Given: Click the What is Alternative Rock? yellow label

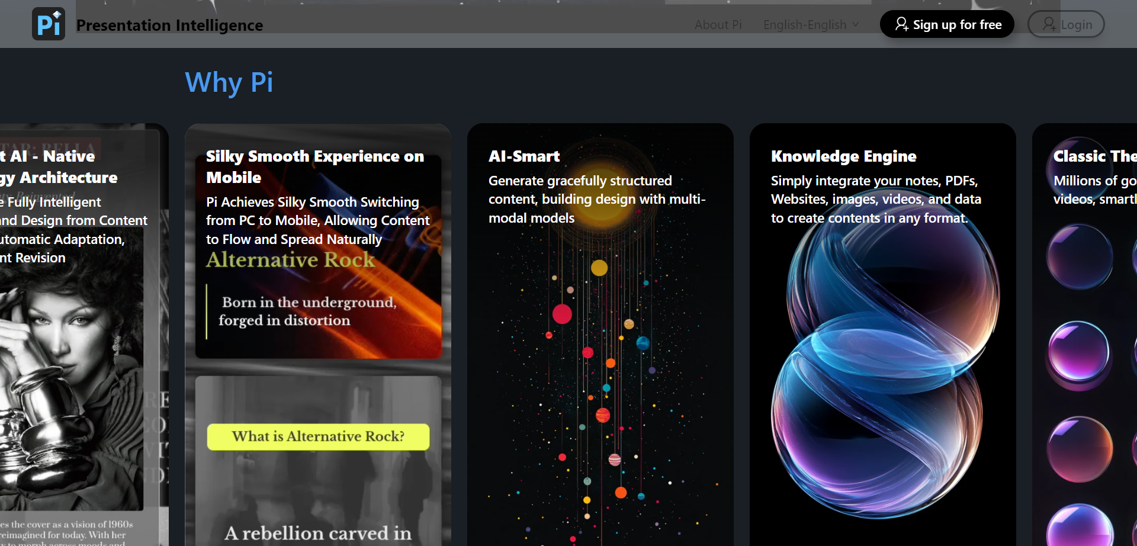Looking at the screenshot, I should 318,437.
